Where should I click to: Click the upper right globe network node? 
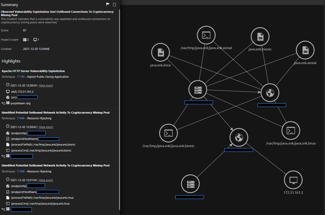[x=270, y=93]
